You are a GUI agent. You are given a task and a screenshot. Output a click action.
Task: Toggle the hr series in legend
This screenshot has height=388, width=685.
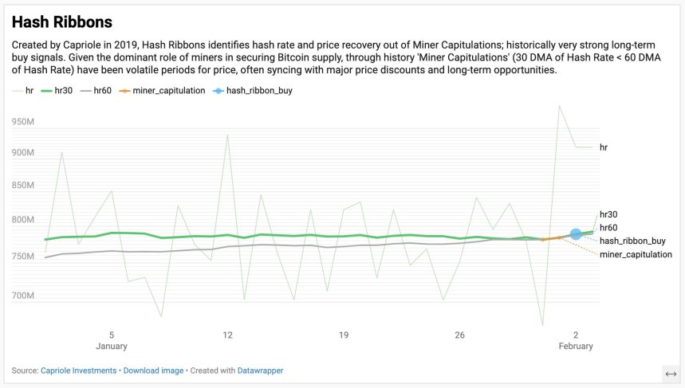(x=29, y=91)
